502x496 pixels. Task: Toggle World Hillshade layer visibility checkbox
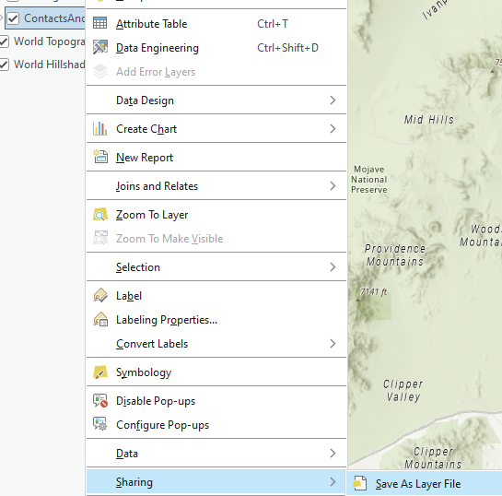pyautogui.click(x=4, y=65)
